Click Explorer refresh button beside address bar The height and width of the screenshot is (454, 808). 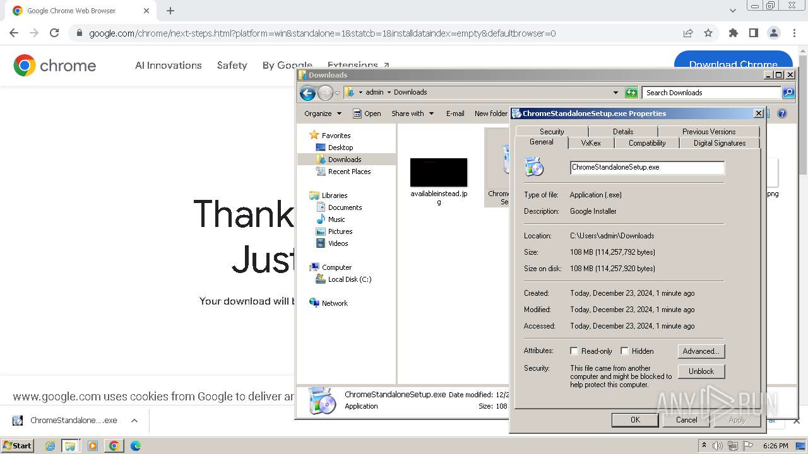point(631,93)
